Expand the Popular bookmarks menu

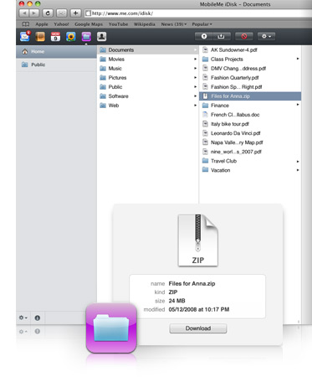(x=202, y=24)
